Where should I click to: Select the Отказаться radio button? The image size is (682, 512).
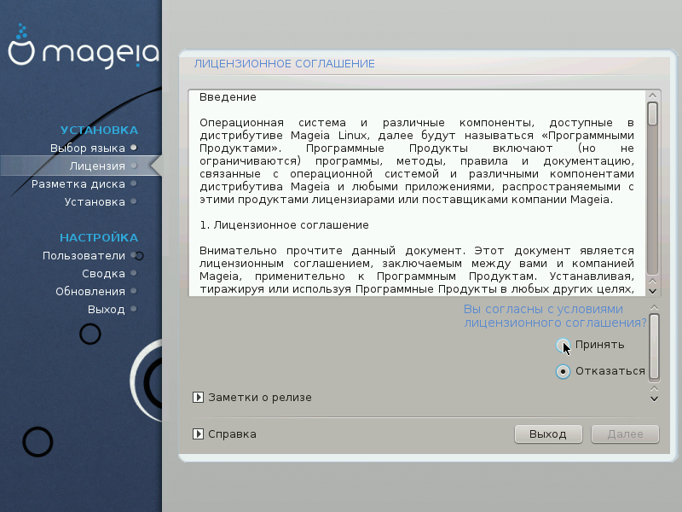pos(563,371)
